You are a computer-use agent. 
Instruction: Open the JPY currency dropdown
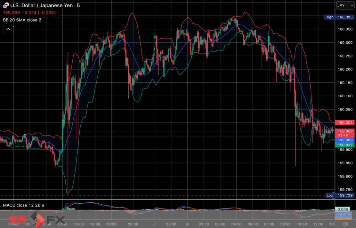pos(345,6)
